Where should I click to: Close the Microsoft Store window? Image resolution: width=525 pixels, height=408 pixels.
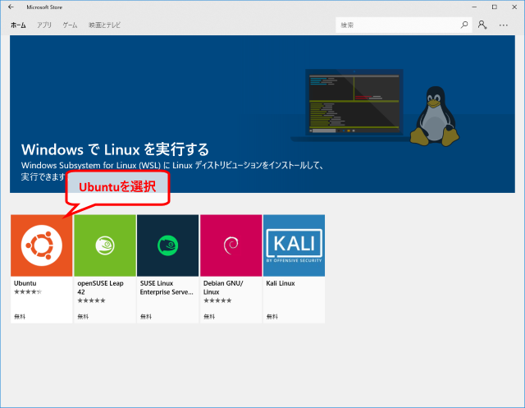point(514,7)
